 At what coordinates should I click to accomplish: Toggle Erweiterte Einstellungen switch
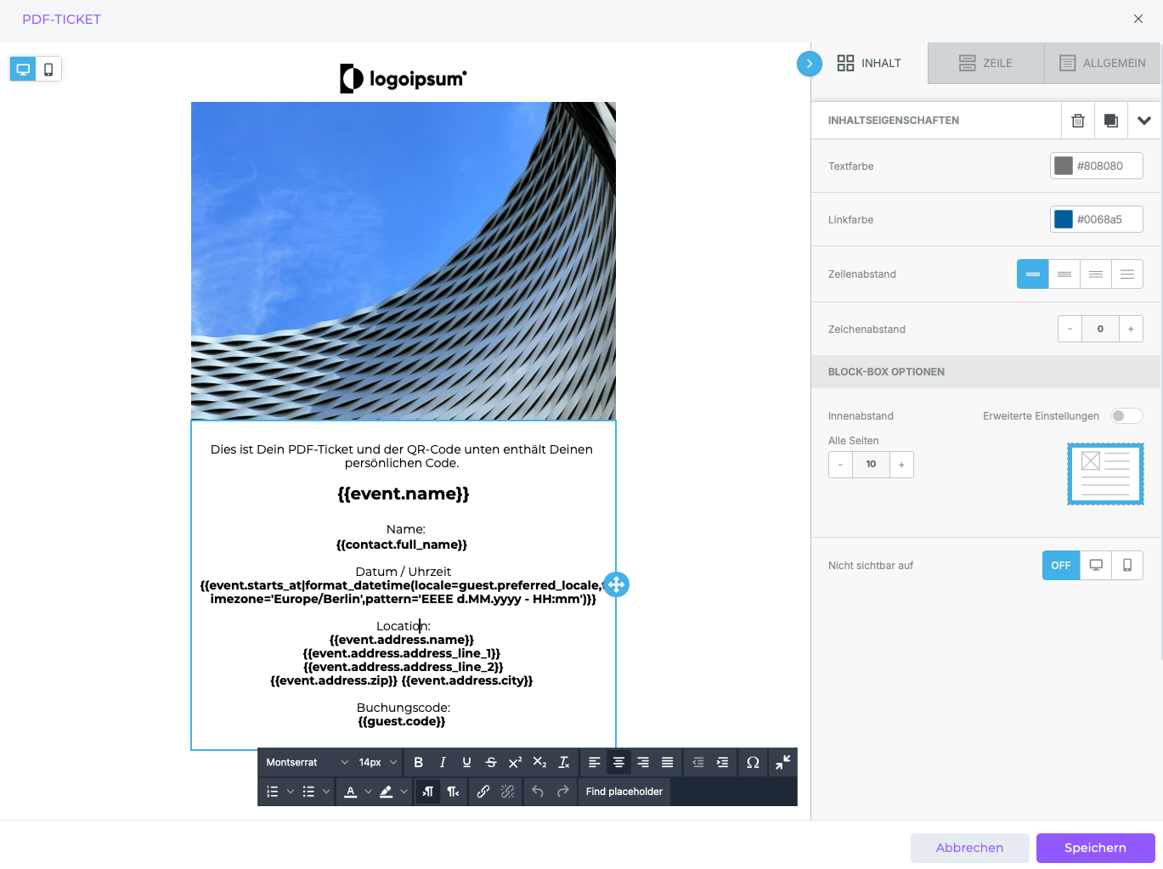click(x=1126, y=416)
